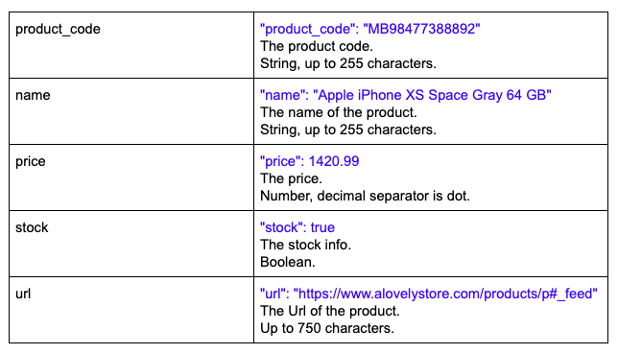Click "String, up to 255 characters." under product code

pyautogui.click(x=348, y=63)
